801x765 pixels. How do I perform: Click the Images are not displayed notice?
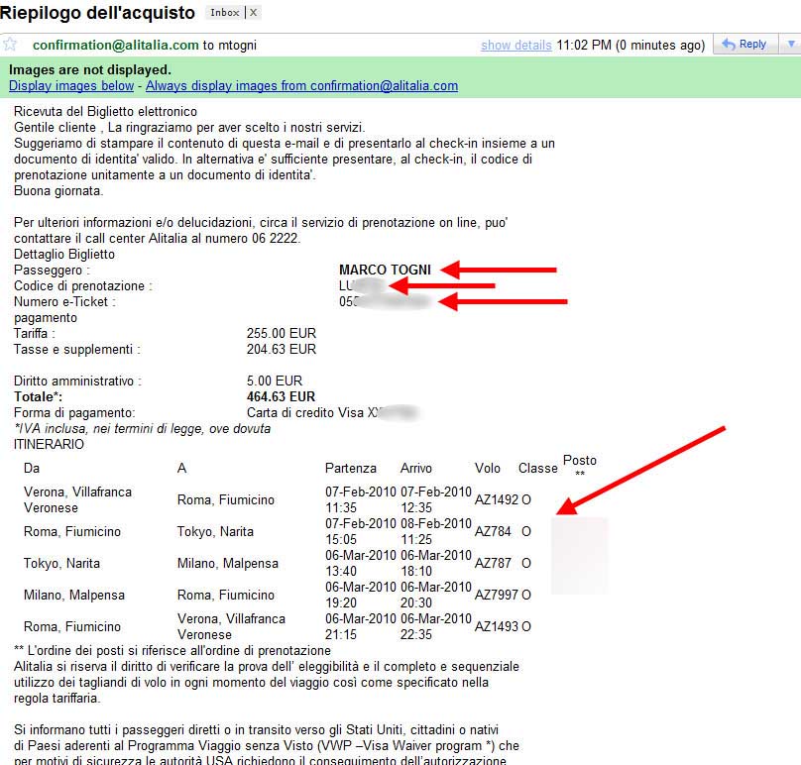[90, 70]
